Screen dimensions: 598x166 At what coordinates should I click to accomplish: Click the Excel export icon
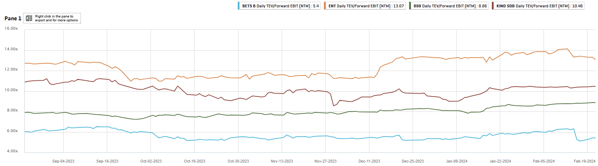coord(29,18)
